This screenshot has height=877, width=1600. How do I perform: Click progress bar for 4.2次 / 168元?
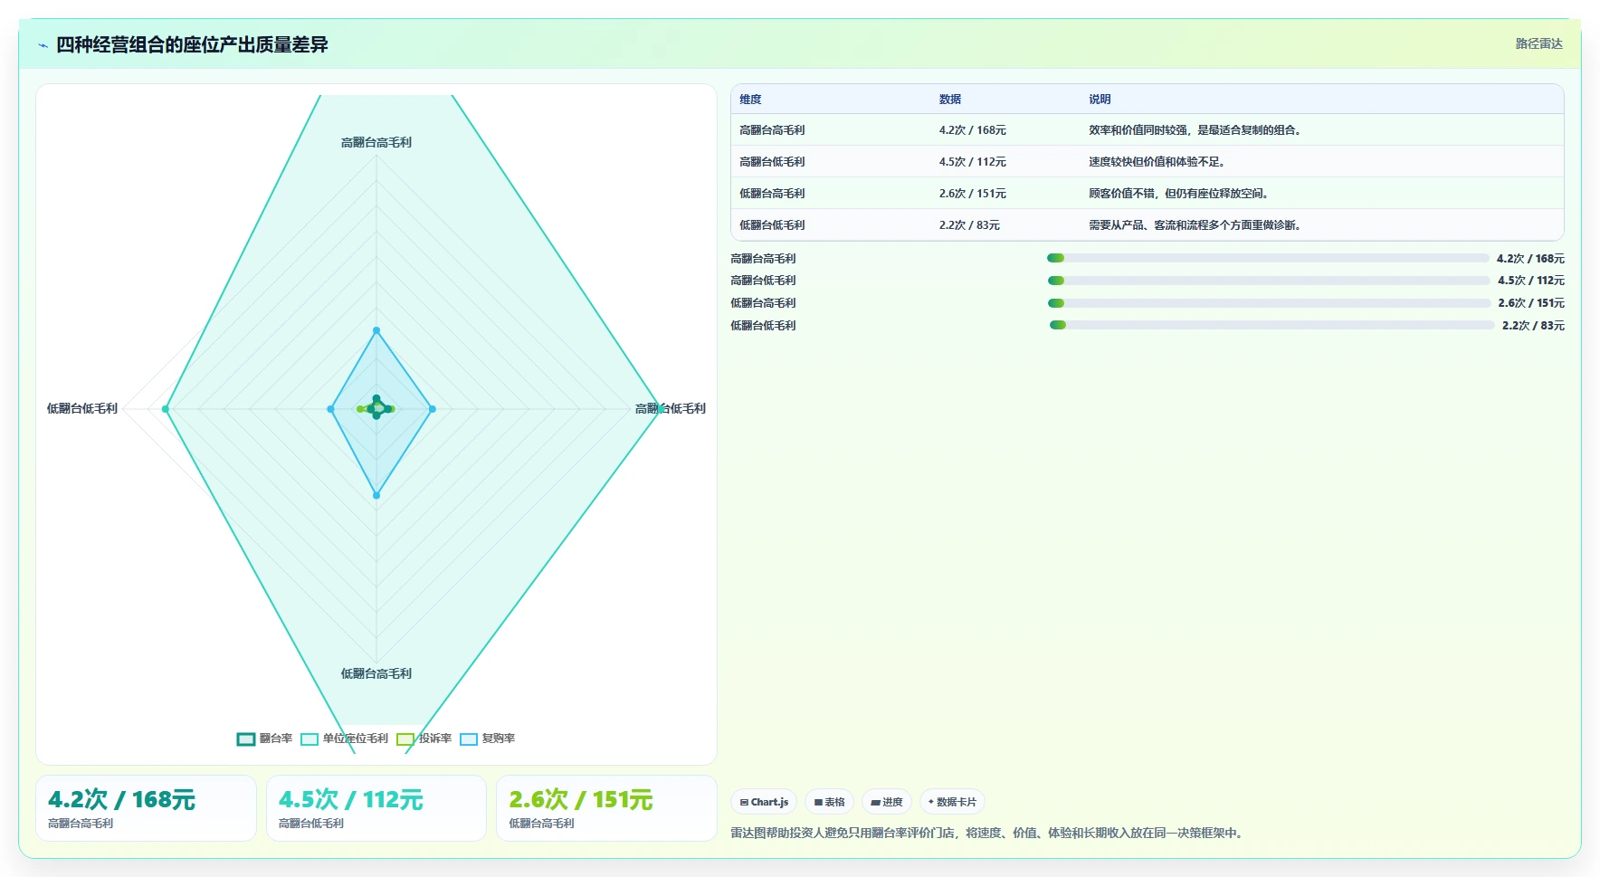point(1268,258)
